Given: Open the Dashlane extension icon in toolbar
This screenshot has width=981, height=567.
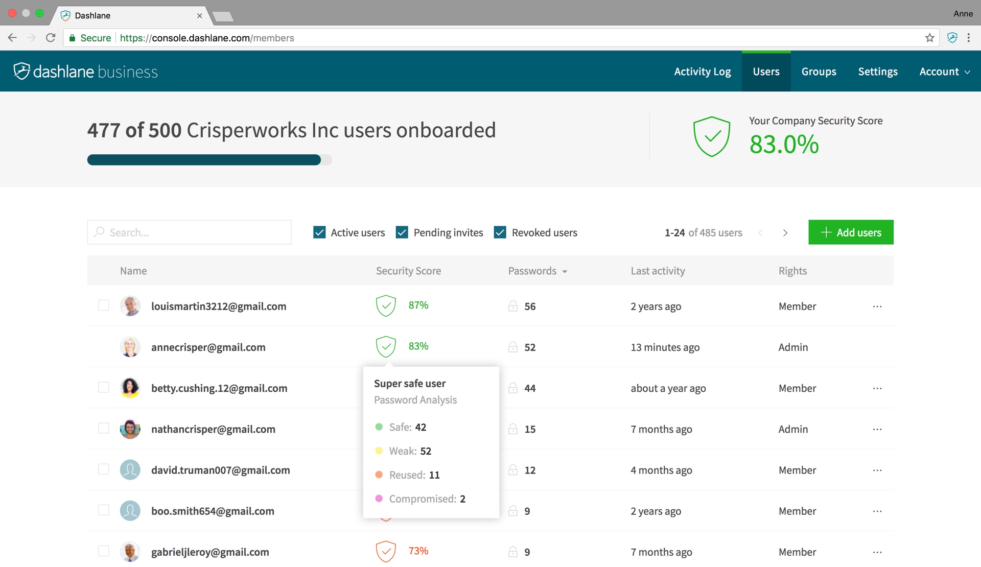Looking at the screenshot, I should tap(952, 38).
